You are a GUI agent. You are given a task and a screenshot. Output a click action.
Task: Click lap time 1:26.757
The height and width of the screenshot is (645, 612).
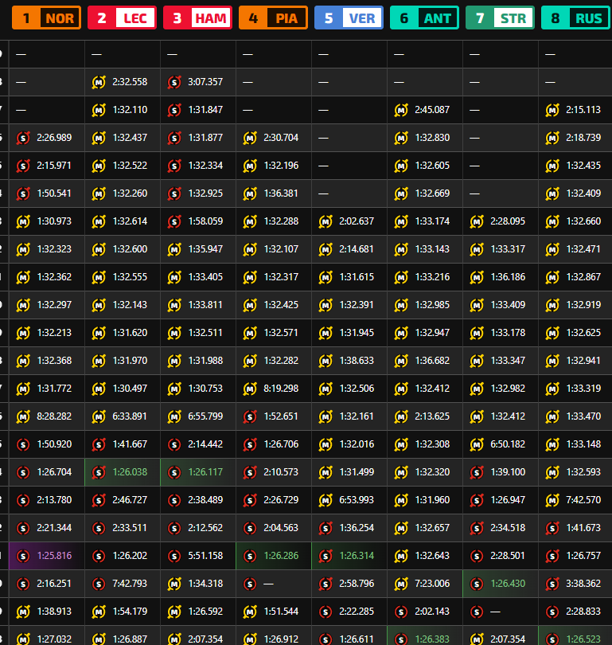[583, 556]
